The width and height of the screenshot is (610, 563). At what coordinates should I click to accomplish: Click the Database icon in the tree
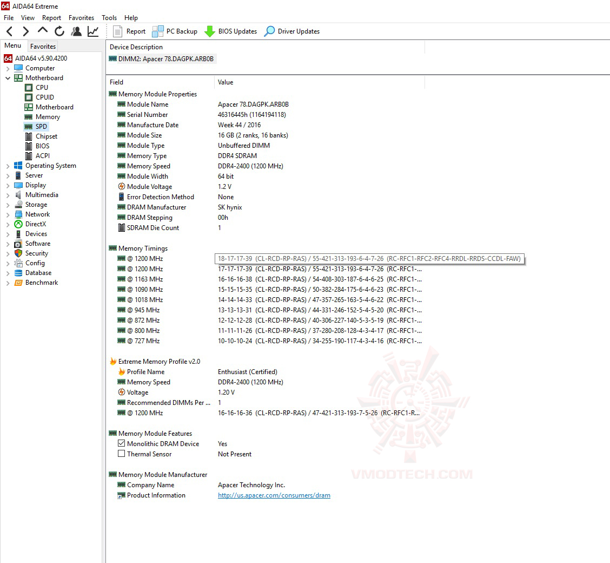(18, 273)
